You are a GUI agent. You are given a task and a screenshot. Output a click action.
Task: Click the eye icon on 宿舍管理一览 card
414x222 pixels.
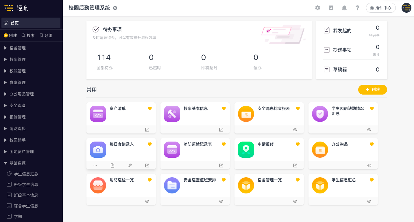pyautogui.click(x=295, y=201)
